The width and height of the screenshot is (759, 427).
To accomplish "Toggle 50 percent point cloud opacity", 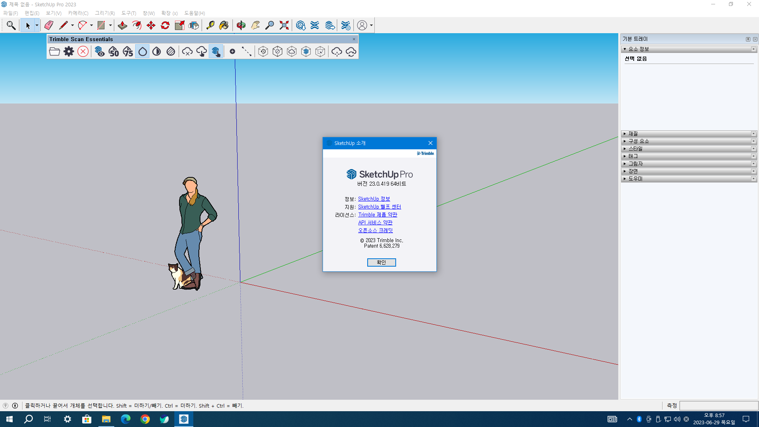I will [x=114, y=51].
